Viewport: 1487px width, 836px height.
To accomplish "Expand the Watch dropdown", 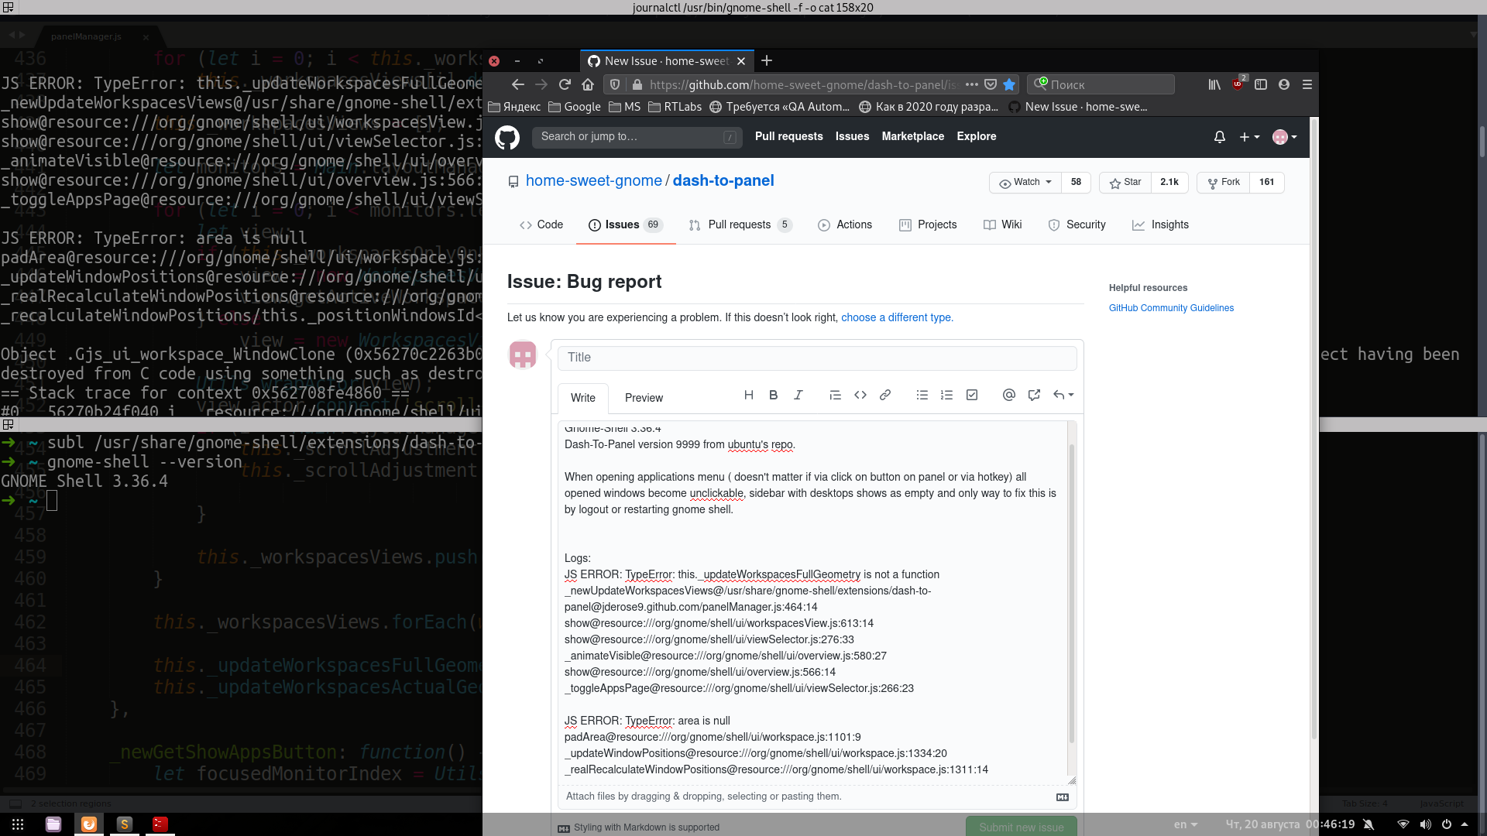I will pos(1025,183).
